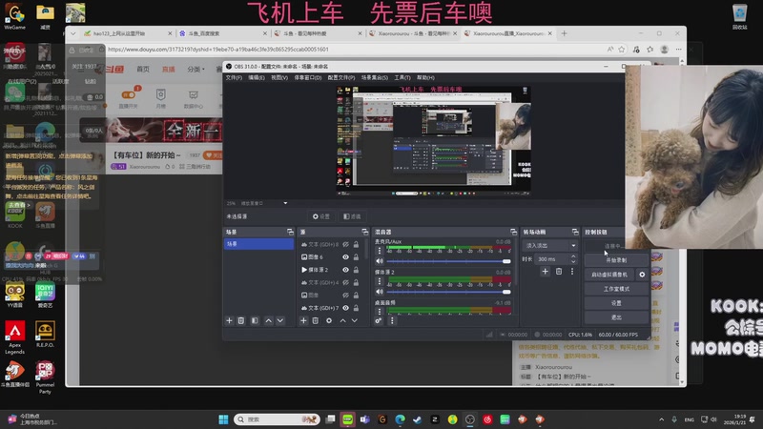
Task: Toggle lock on 文本 (GDI+) 8 source
Action: 356,244
